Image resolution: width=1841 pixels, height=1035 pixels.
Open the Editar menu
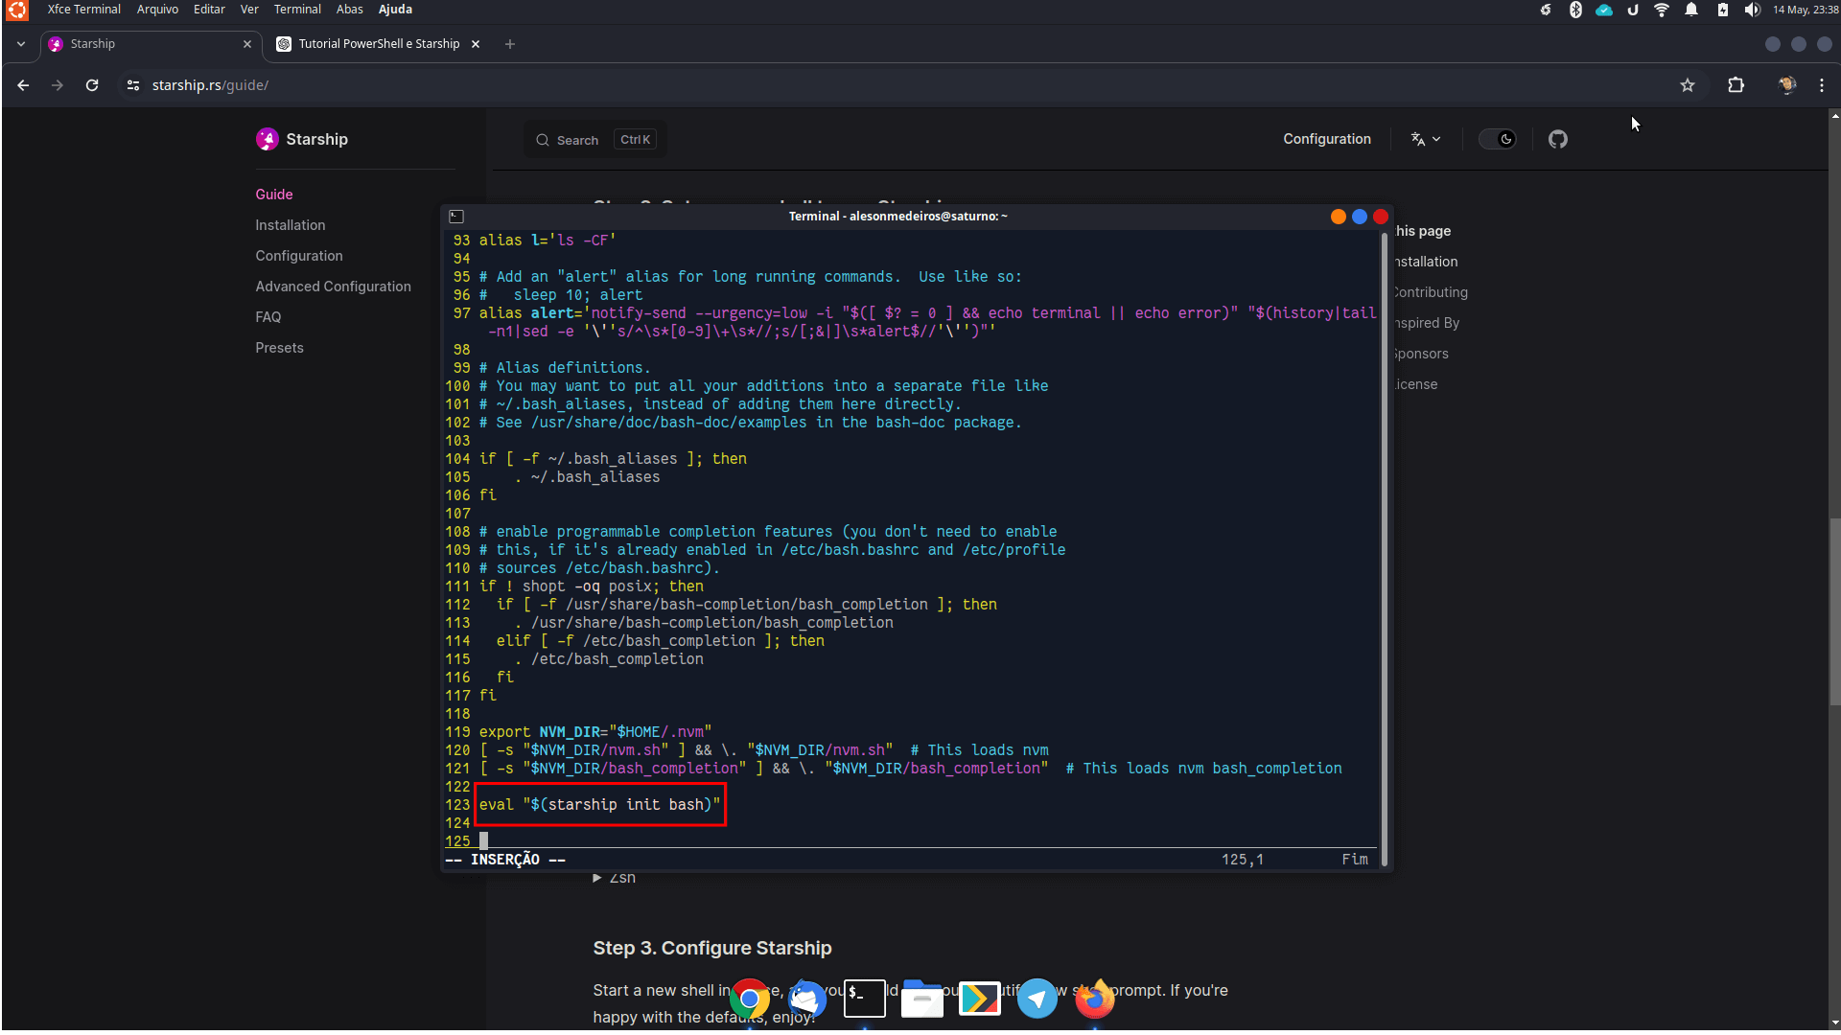[209, 10]
